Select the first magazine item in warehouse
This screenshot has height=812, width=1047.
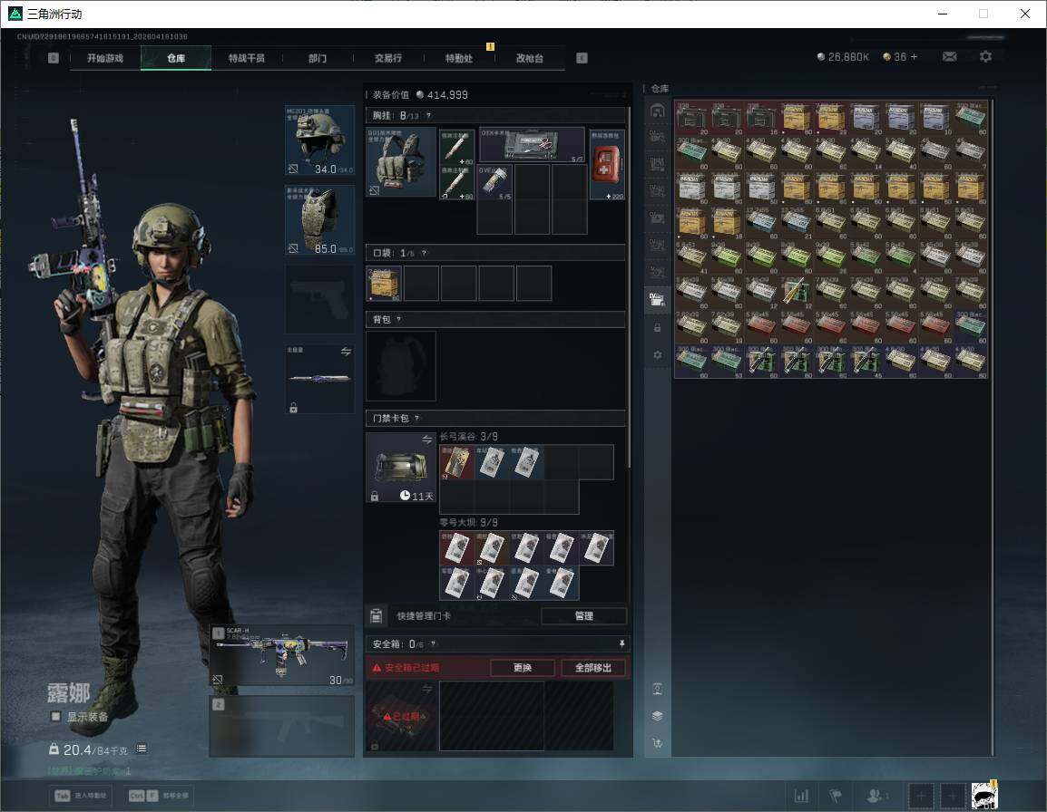point(691,119)
